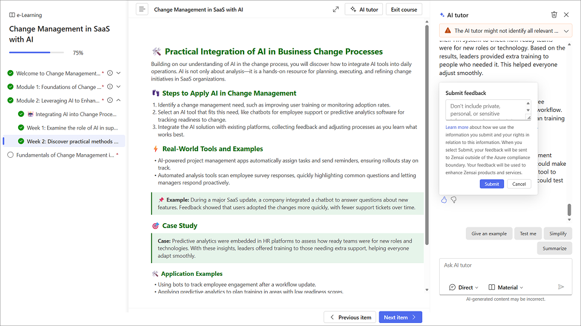581x326 pixels.
Task: Click video icon on Integrating AI item
Action: click(x=30, y=114)
